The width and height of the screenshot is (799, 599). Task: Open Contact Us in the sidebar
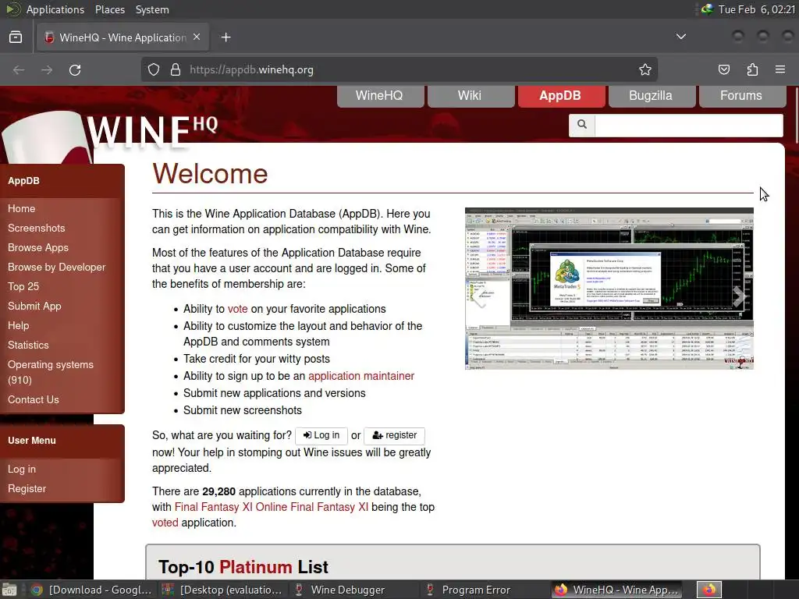click(x=33, y=400)
